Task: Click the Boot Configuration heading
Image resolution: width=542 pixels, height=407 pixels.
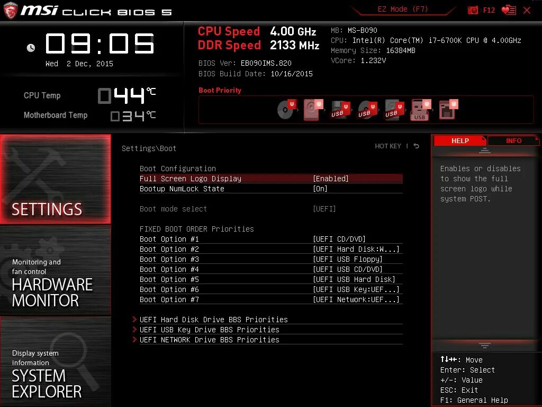Action: [x=178, y=169]
